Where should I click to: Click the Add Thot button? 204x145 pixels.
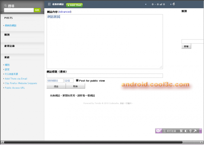point(74,5)
